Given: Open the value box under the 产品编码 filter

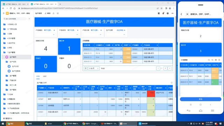Looking at the screenshot, I should [x=45, y=34].
